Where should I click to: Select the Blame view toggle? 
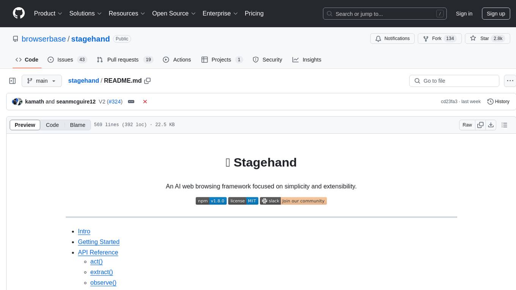(x=78, y=125)
